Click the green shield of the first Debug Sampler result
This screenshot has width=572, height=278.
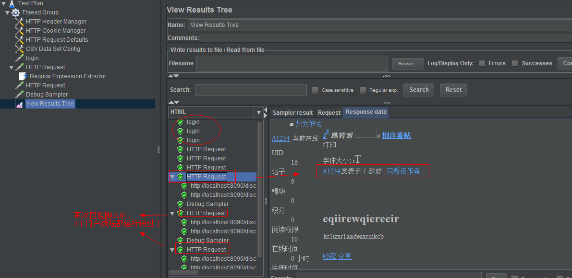(x=180, y=204)
